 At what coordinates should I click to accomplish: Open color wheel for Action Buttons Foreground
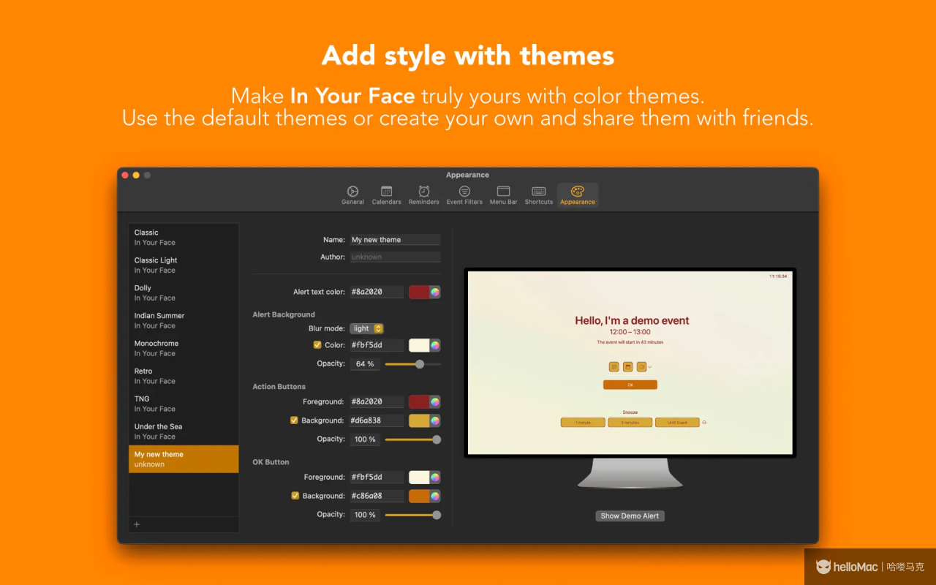click(x=435, y=401)
